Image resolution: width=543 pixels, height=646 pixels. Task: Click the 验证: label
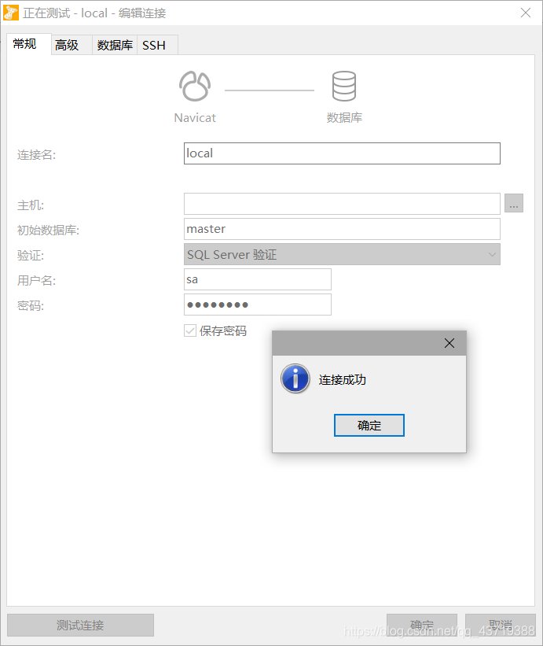click(31, 256)
